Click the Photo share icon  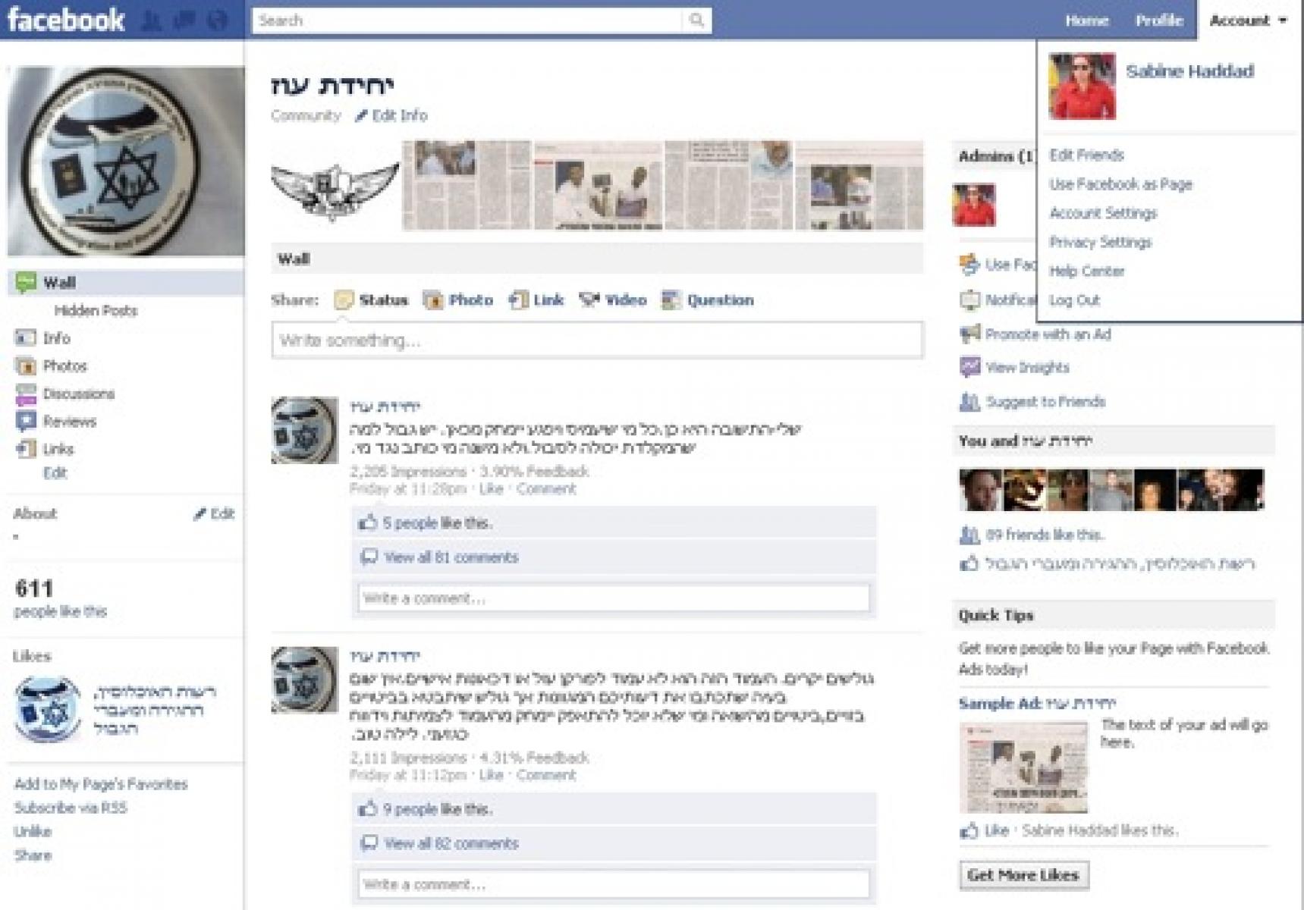pos(433,300)
